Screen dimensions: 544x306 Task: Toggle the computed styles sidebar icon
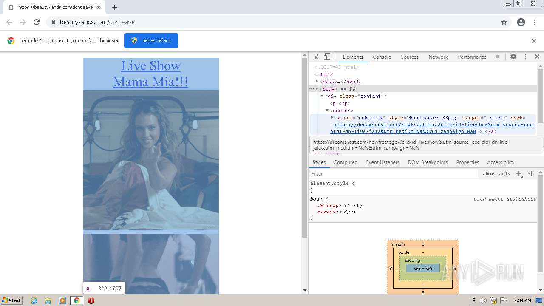[x=530, y=173]
